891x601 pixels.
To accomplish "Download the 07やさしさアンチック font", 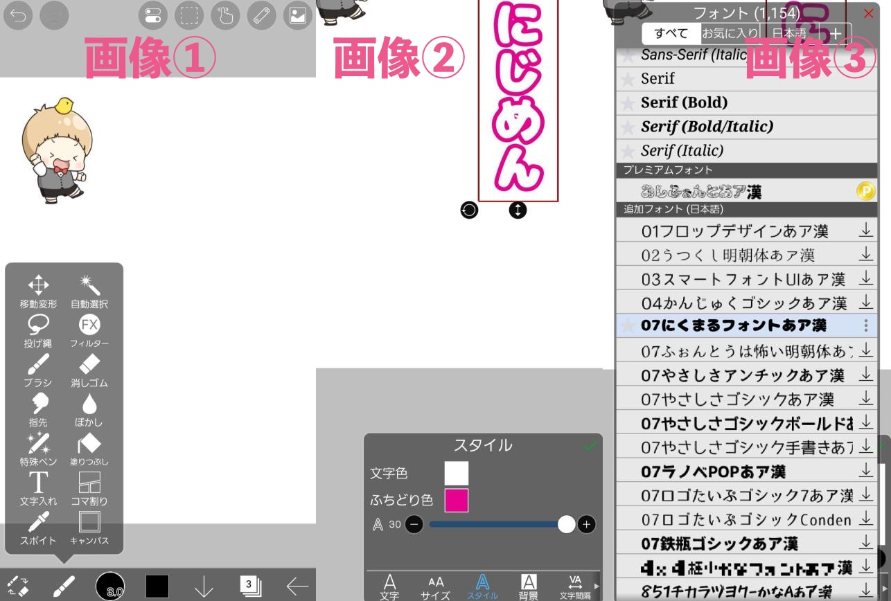I will coord(866,375).
